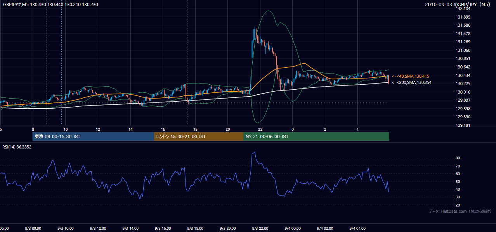496x232 pixels.
Task: Click the spike candle's peak near 131.6
Action: pyautogui.click(x=255, y=27)
